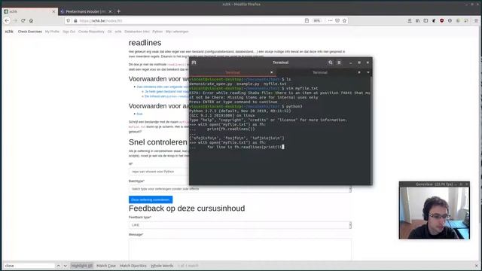This screenshot has height=271, width=482.
Task: Click Sign Out in site navbar
Action: click(69, 32)
